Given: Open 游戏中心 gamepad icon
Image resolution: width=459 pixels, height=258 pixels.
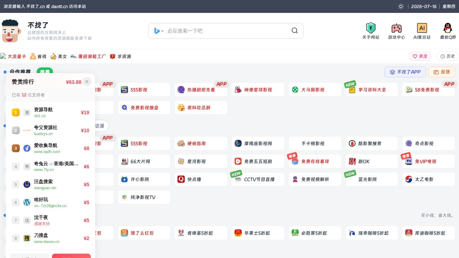Looking at the screenshot, I should click(x=396, y=28).
